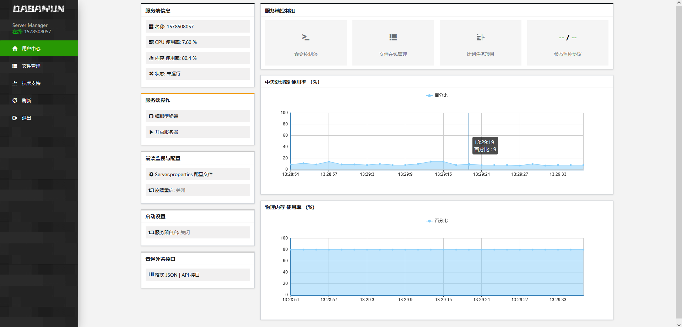Toggle 百分比 legend in memory chart
The width and height of the screenshot is (682, 327).
pos(437,221)
